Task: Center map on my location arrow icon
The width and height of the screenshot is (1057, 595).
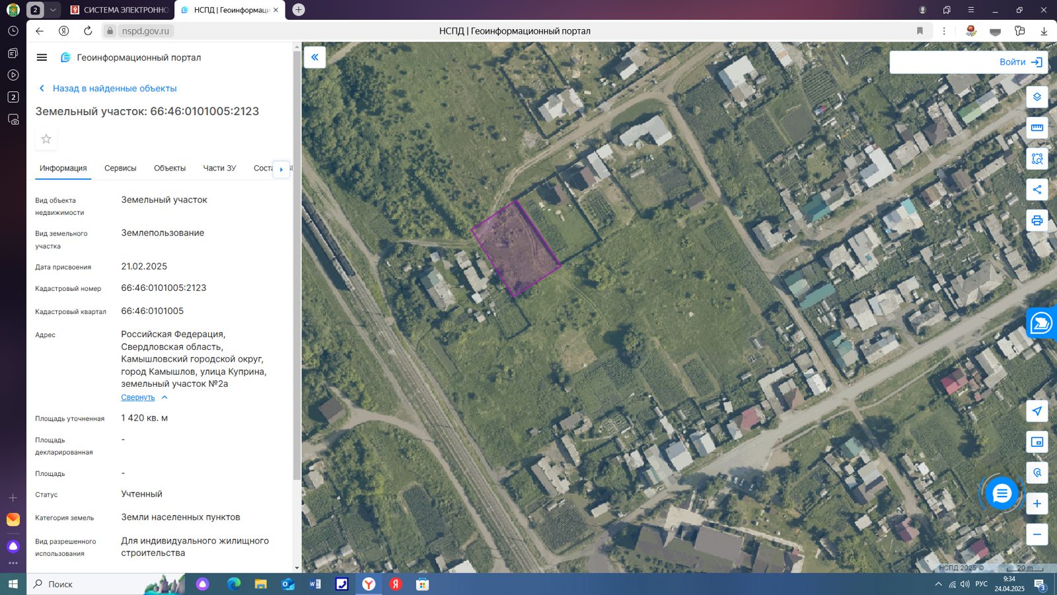Action: [1037, 411]
